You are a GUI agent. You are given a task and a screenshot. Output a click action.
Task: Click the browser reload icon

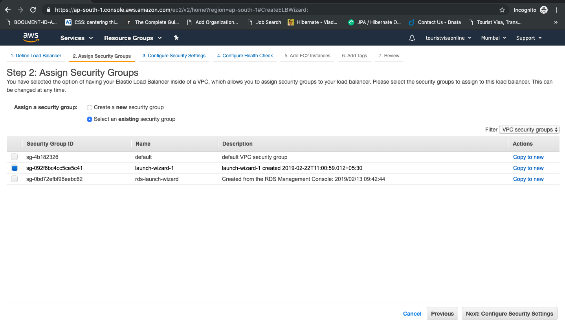click(33, 10)
